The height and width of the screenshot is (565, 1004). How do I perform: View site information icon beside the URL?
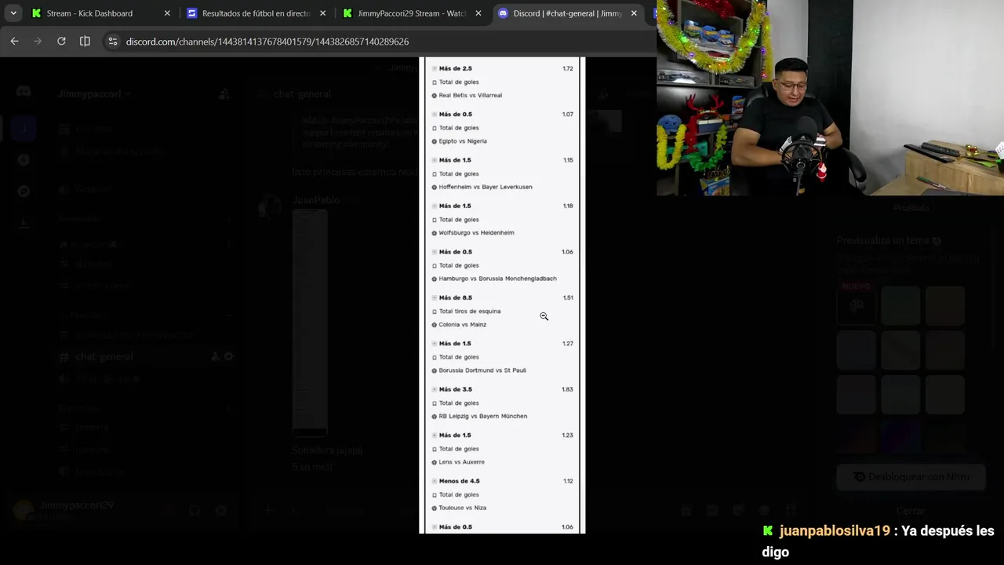click(x=112, y=42)
